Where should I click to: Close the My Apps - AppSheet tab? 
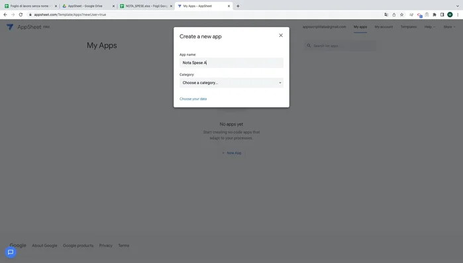click(229, 6)
